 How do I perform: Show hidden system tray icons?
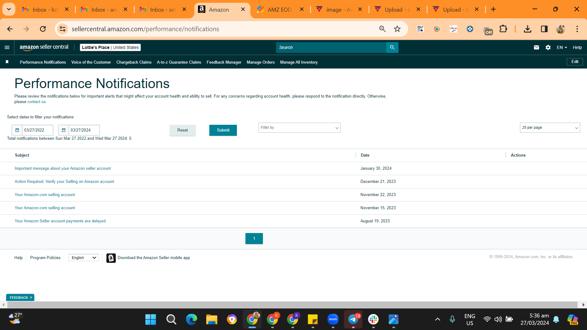coord(438,320)
